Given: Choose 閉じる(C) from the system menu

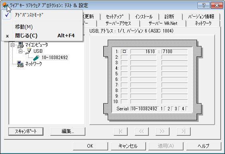Looking at the screenshot, I should click(42, 36).
